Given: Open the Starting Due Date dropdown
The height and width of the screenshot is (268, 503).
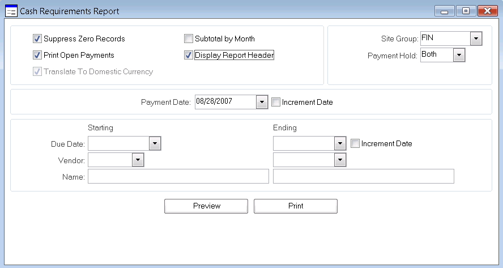Looking at the screenshot, I should pos(155,144).
